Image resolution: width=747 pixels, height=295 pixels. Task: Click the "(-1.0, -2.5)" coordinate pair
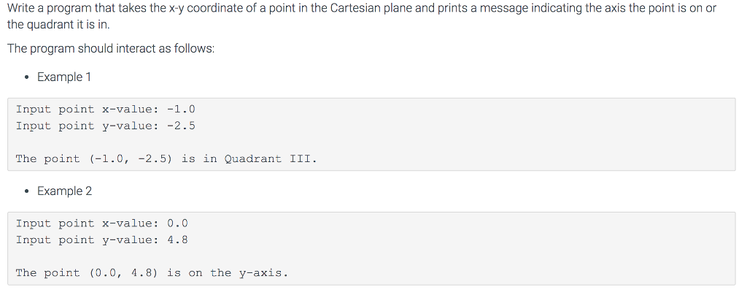coord(131,158)
